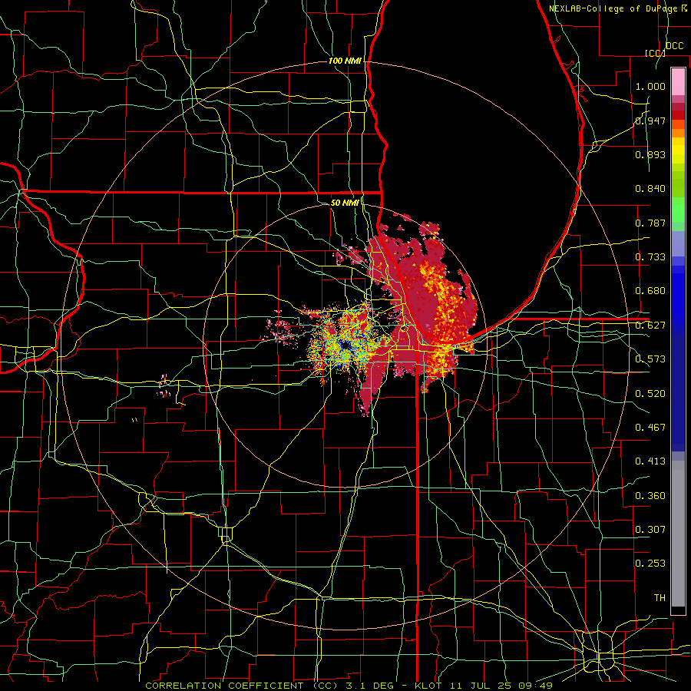Click the dark blue radar site center
This screenshot has height=691, width=691.
346,345
